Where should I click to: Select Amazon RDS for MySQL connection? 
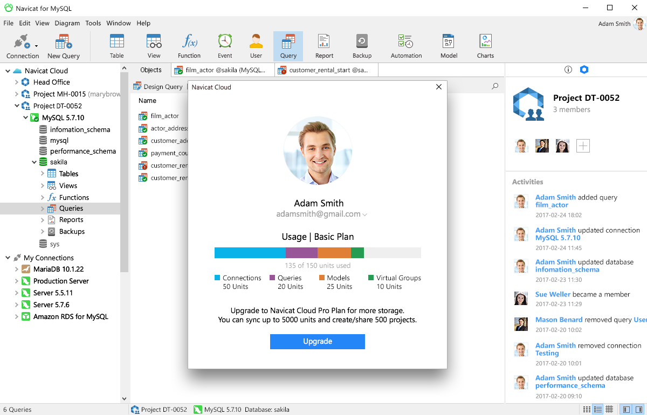(x=70, y=317)
